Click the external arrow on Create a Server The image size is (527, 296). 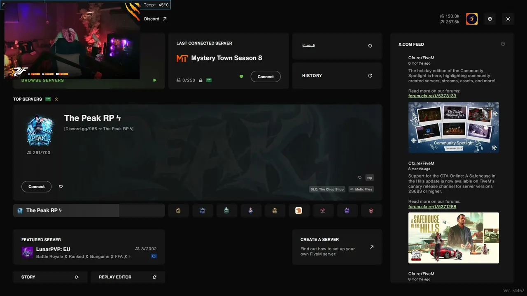tap(372, 247)
